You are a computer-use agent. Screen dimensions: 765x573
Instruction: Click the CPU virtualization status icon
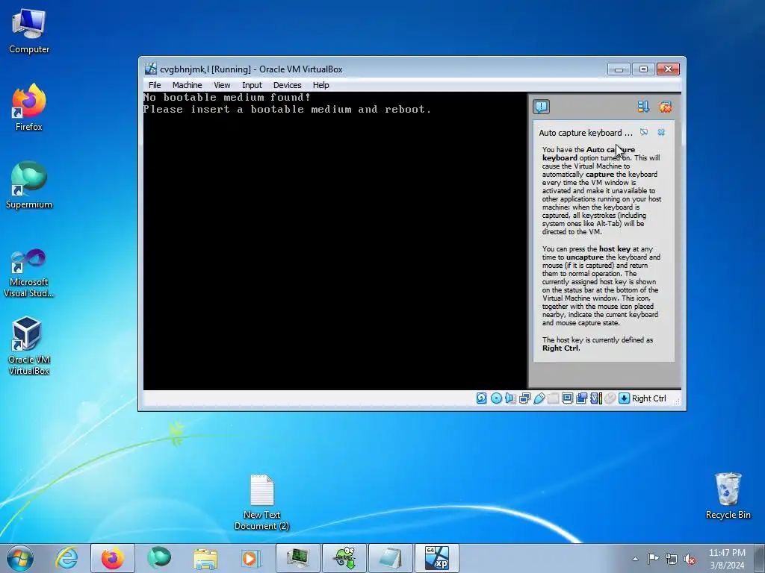click(x=596, y=398)
